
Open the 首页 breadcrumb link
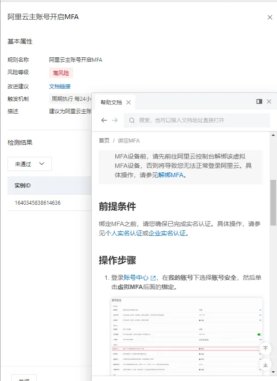[x=104, y=141]
